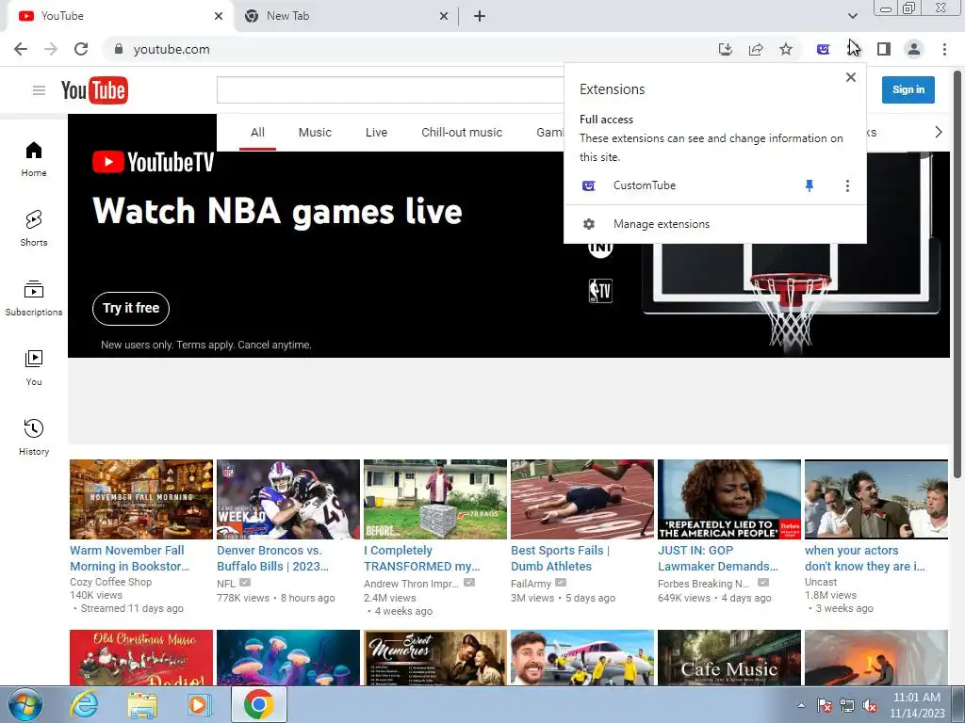Open JUST IN: GOP Lawmaker Demands title
Viewport: 965px width, 723px height.
click(x=717, y=558)
